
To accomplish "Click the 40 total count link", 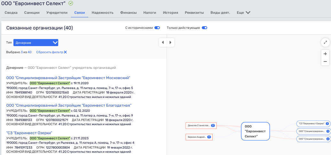I will [x=29, y=52].
